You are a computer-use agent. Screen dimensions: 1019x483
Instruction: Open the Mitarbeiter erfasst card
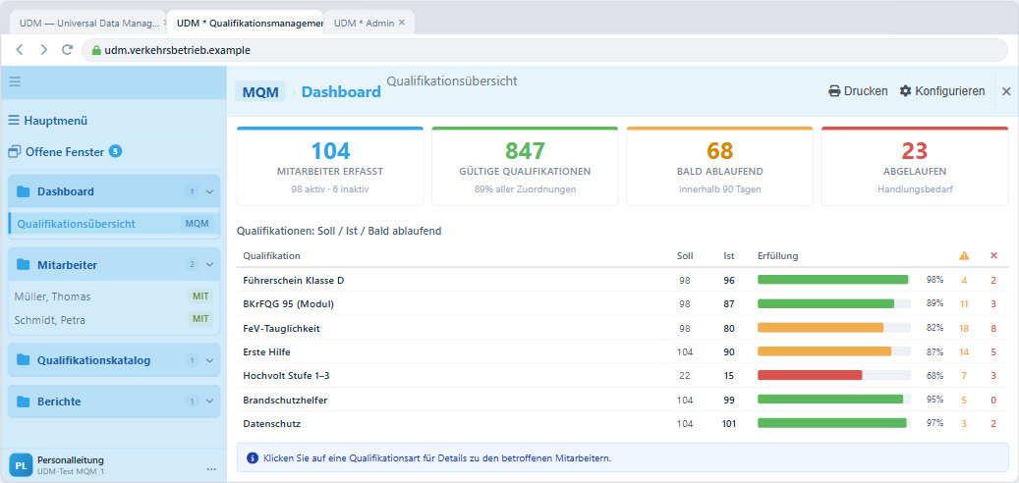330,166
